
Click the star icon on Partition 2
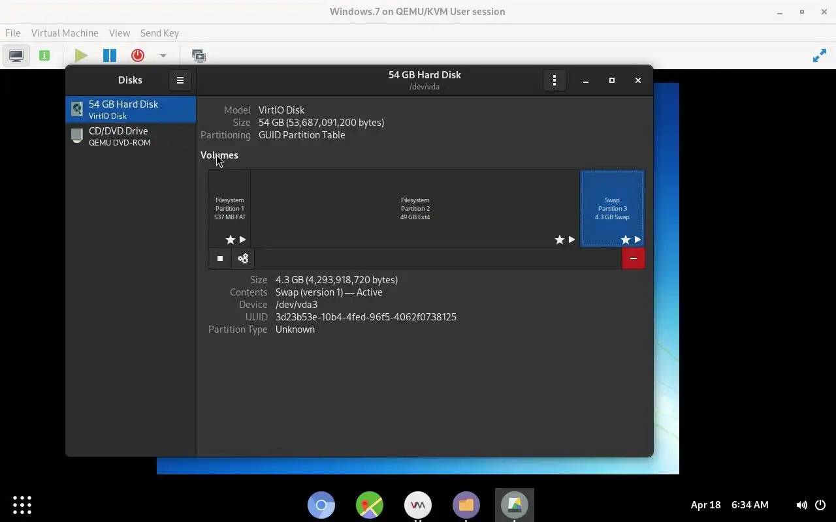click(559, 239)
